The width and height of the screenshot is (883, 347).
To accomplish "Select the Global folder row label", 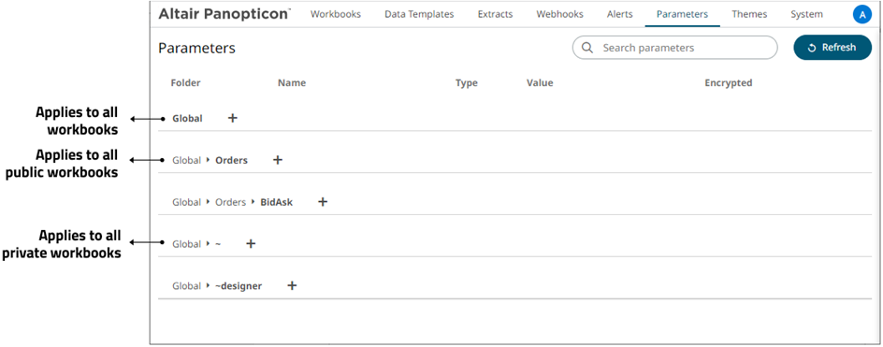I will tap(187, 118).
